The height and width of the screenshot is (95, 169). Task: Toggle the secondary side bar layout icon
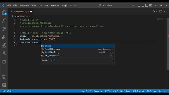(147, 5)
